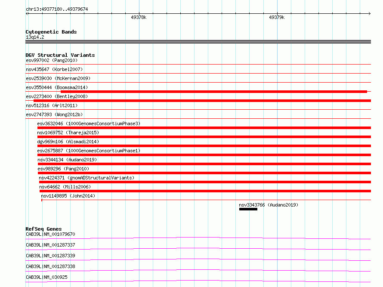The image size is (383, 287).
Task: Open gene CAB39L|NM_001287337
Action: coord(50,245)
